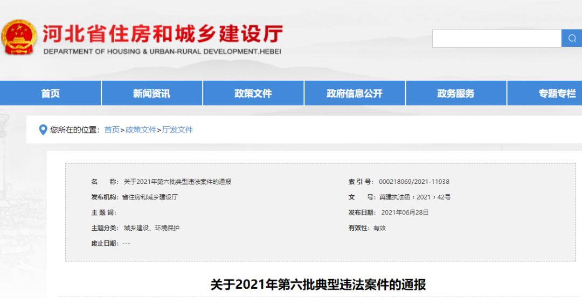Open the 政务服务 navigation tab
Image resolution: width=582 pixels, height=299 pixels.
[456, 94]
